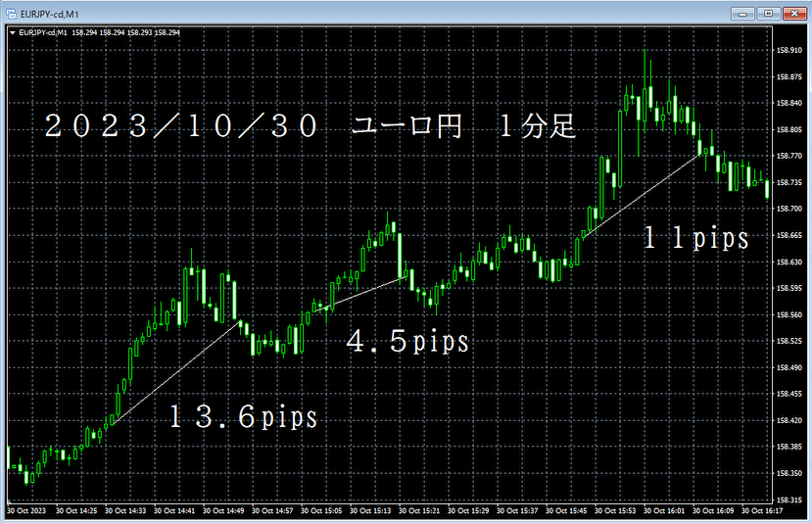Select the '11pips' text label
Screen dimensions: 812x523
696,238
